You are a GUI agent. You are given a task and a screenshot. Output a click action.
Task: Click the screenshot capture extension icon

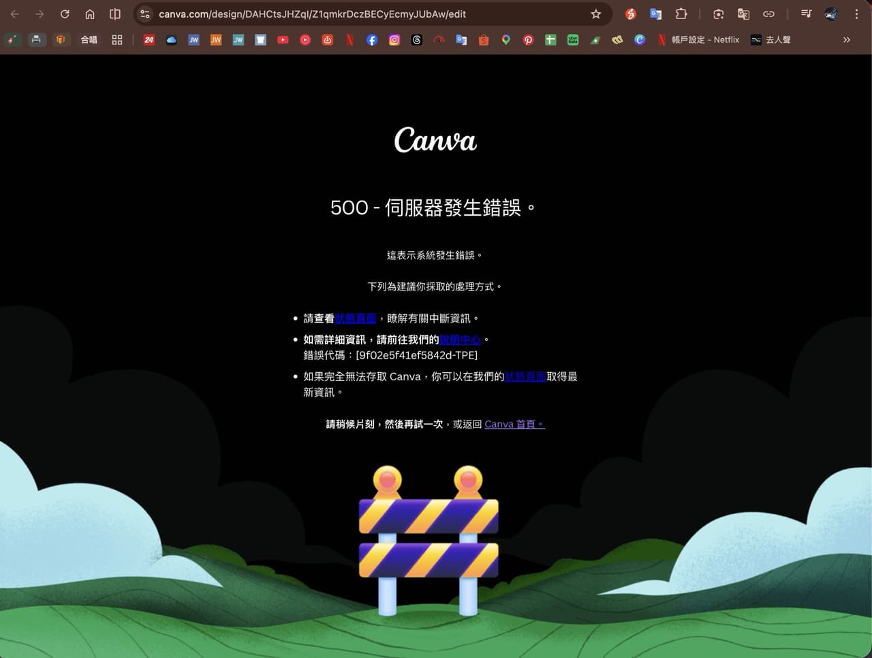[x=718, y=14]
